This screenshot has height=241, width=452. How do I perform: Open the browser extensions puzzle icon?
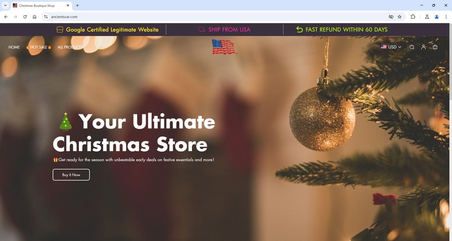pyautogui.click(x=413, y=17)
